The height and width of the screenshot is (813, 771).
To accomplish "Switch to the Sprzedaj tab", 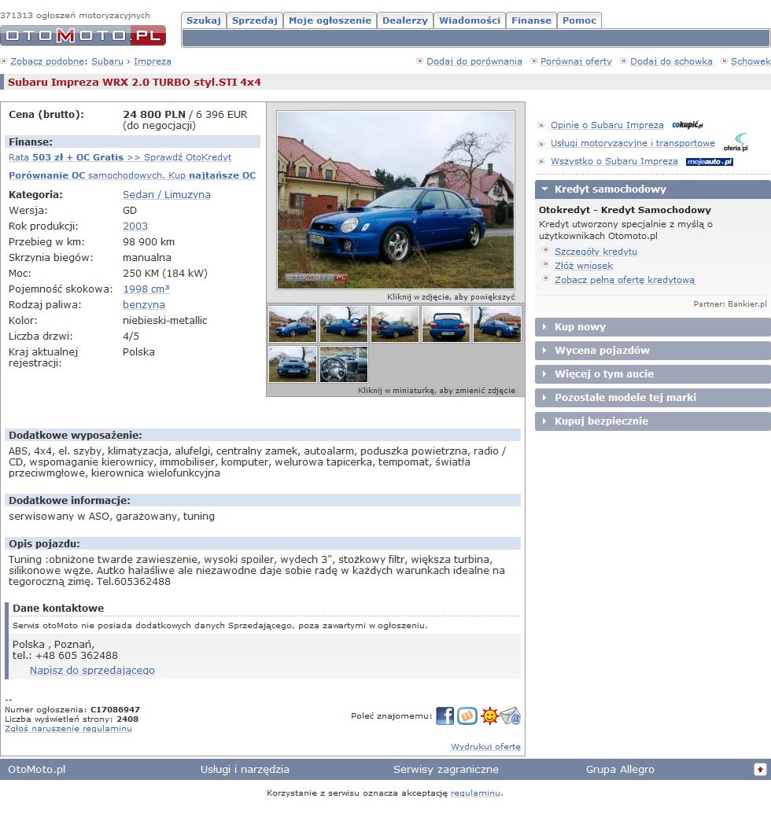I will tap(255, 20).
